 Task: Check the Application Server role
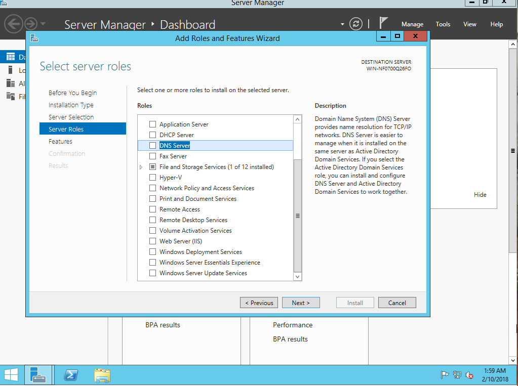coord(152,124)
